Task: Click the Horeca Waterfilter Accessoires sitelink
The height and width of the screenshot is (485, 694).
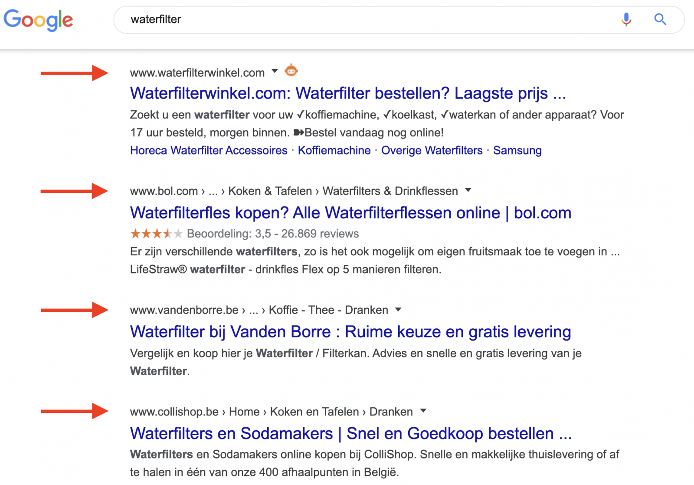Action: [x=208, y=150]
